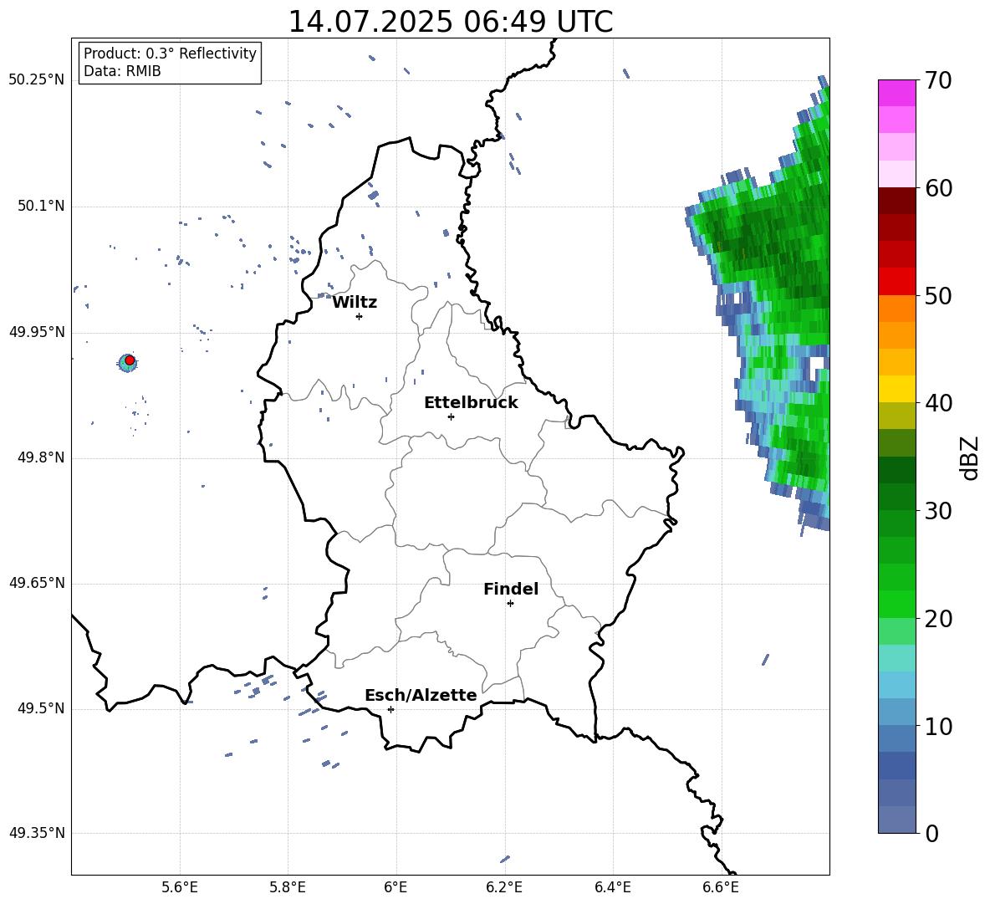Click the 49.8°N latitude label
Viewport: 990px width, 904px height.
pos(40,457)
